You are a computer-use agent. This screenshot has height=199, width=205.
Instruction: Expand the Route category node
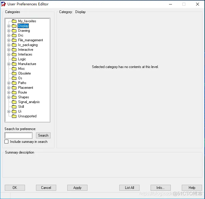[x=9, y=92]
